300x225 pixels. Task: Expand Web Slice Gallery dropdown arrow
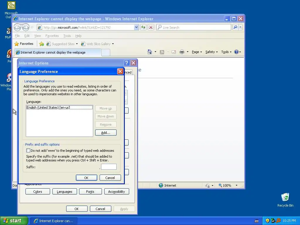(113, 44)
